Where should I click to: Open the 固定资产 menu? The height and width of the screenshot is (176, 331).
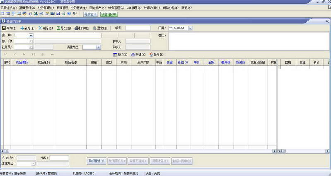[x=97, y=7]
